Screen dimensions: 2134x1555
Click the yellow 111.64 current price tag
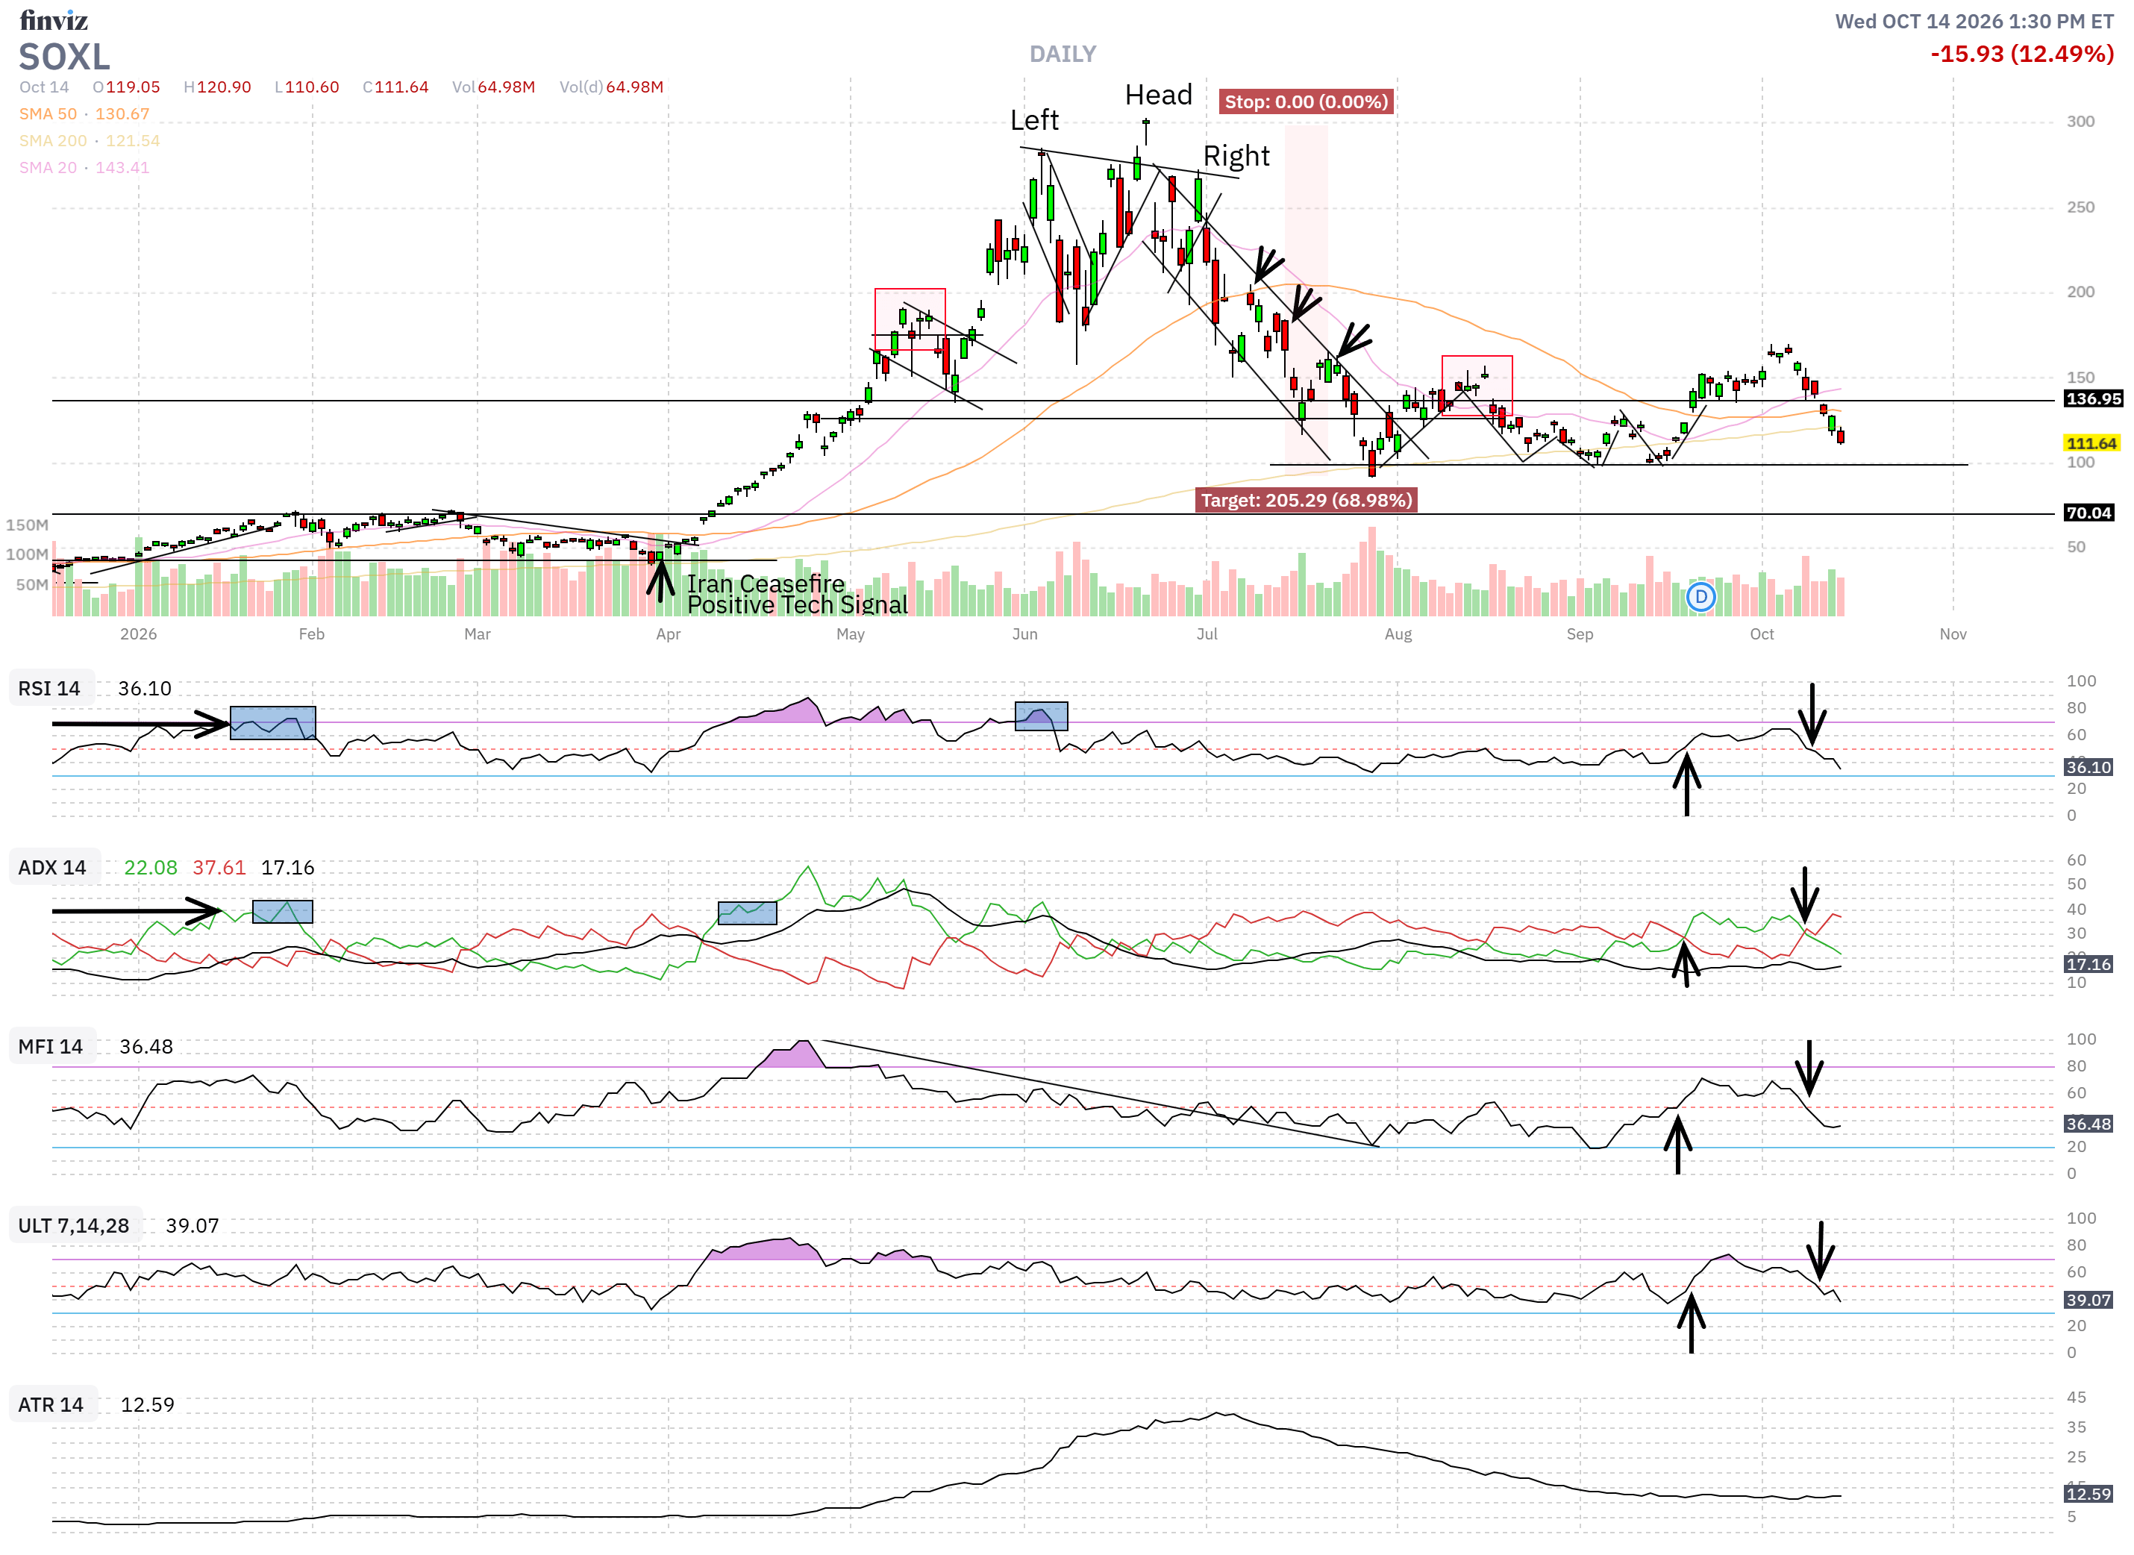2091,443
